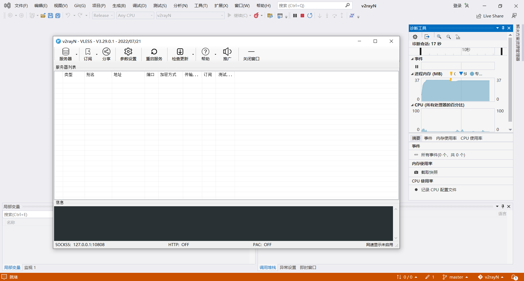Pause debugging with the break-all icon
Screen dimensions: 524x281
point(295,16)
